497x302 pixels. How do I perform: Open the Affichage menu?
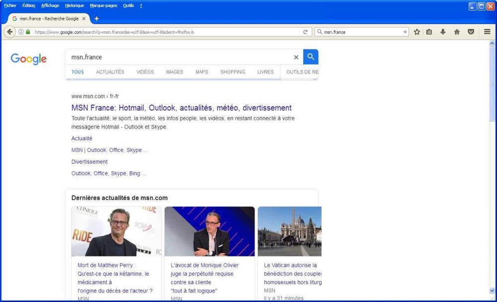[x=50, y=5]
